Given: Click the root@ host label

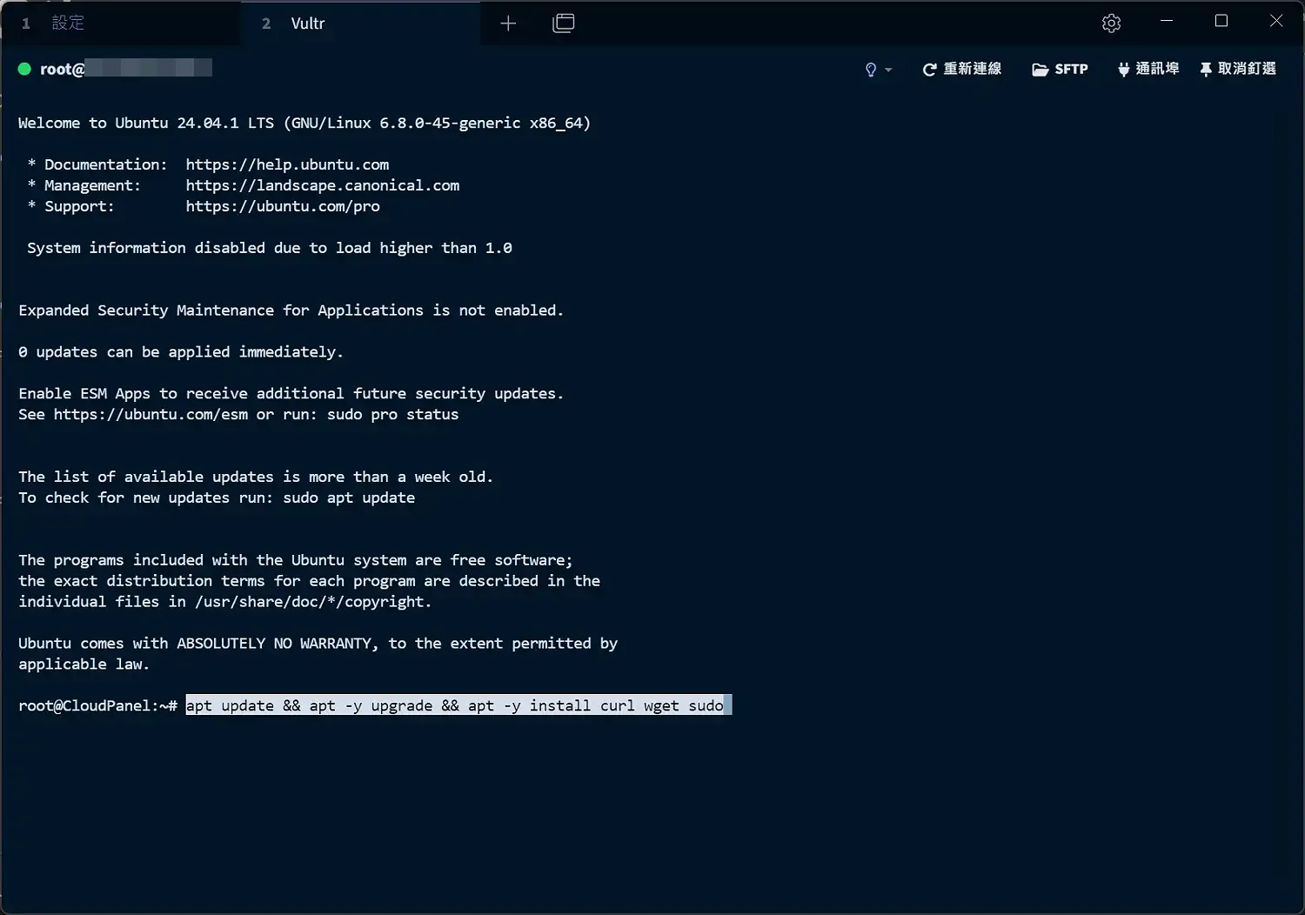Looking at the screenshot, I should (x=62, y=70).
